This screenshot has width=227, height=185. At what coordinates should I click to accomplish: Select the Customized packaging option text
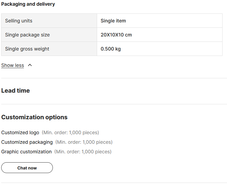[x=27, y=142]
